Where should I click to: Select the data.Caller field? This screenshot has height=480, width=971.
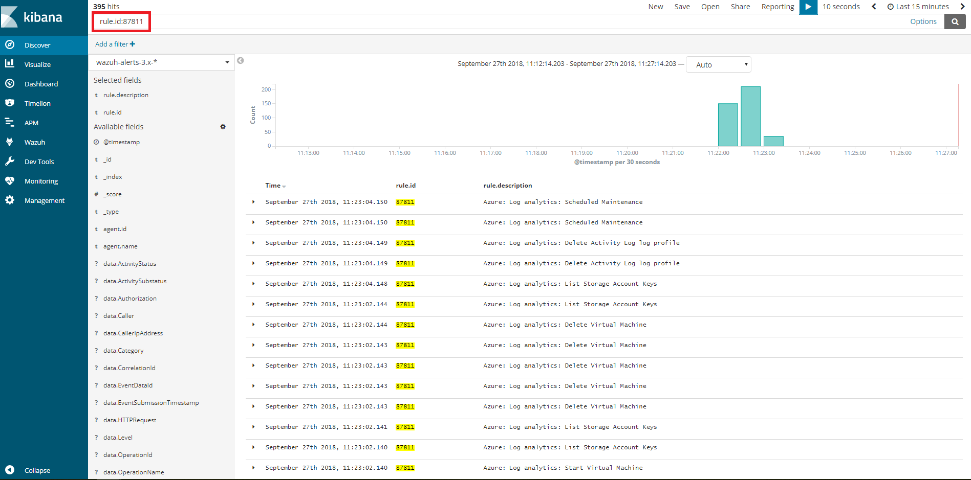pyautogui.click(x=119, y=316)
